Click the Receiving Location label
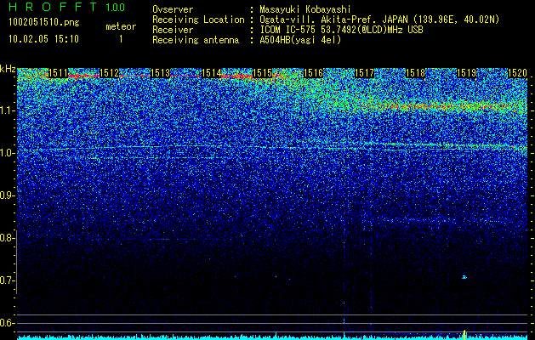The width and height of the screenshot is (535, 340). 198,20
